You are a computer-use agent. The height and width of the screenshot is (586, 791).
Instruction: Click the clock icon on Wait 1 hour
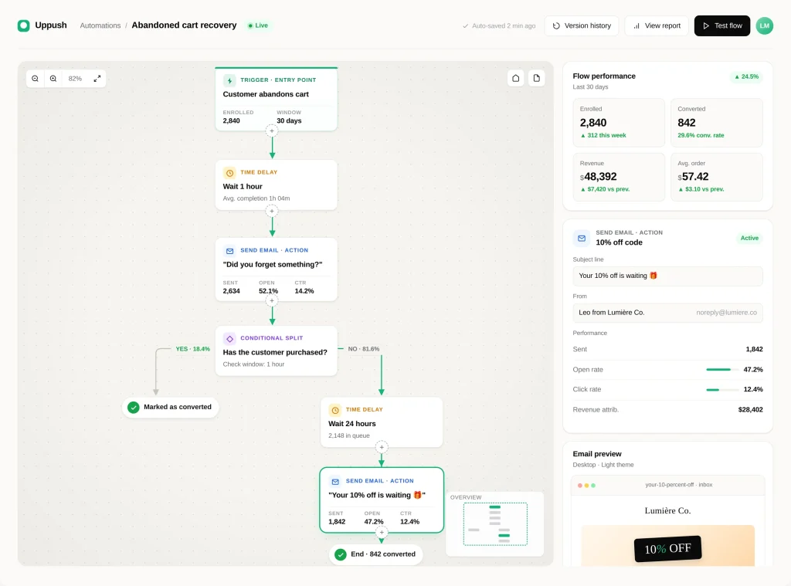point(229,173)
